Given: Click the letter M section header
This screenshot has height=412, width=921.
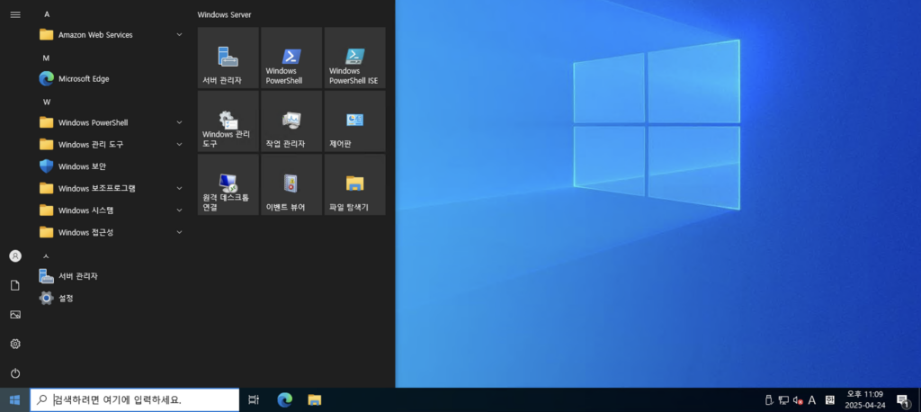Looking at the screenshot, I should coord(47,58).
